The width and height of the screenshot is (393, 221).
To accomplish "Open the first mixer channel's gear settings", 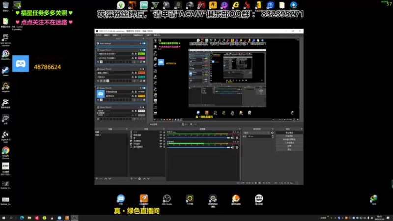I will pos(237,138).
